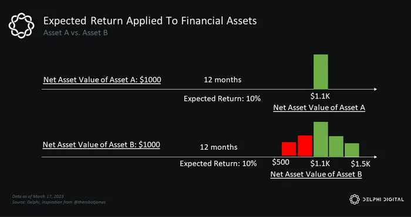Click the 'Net Asset Value of Asset A: $1000' label
The height and width of the screenshot is (217, 411).
(102, 80)
